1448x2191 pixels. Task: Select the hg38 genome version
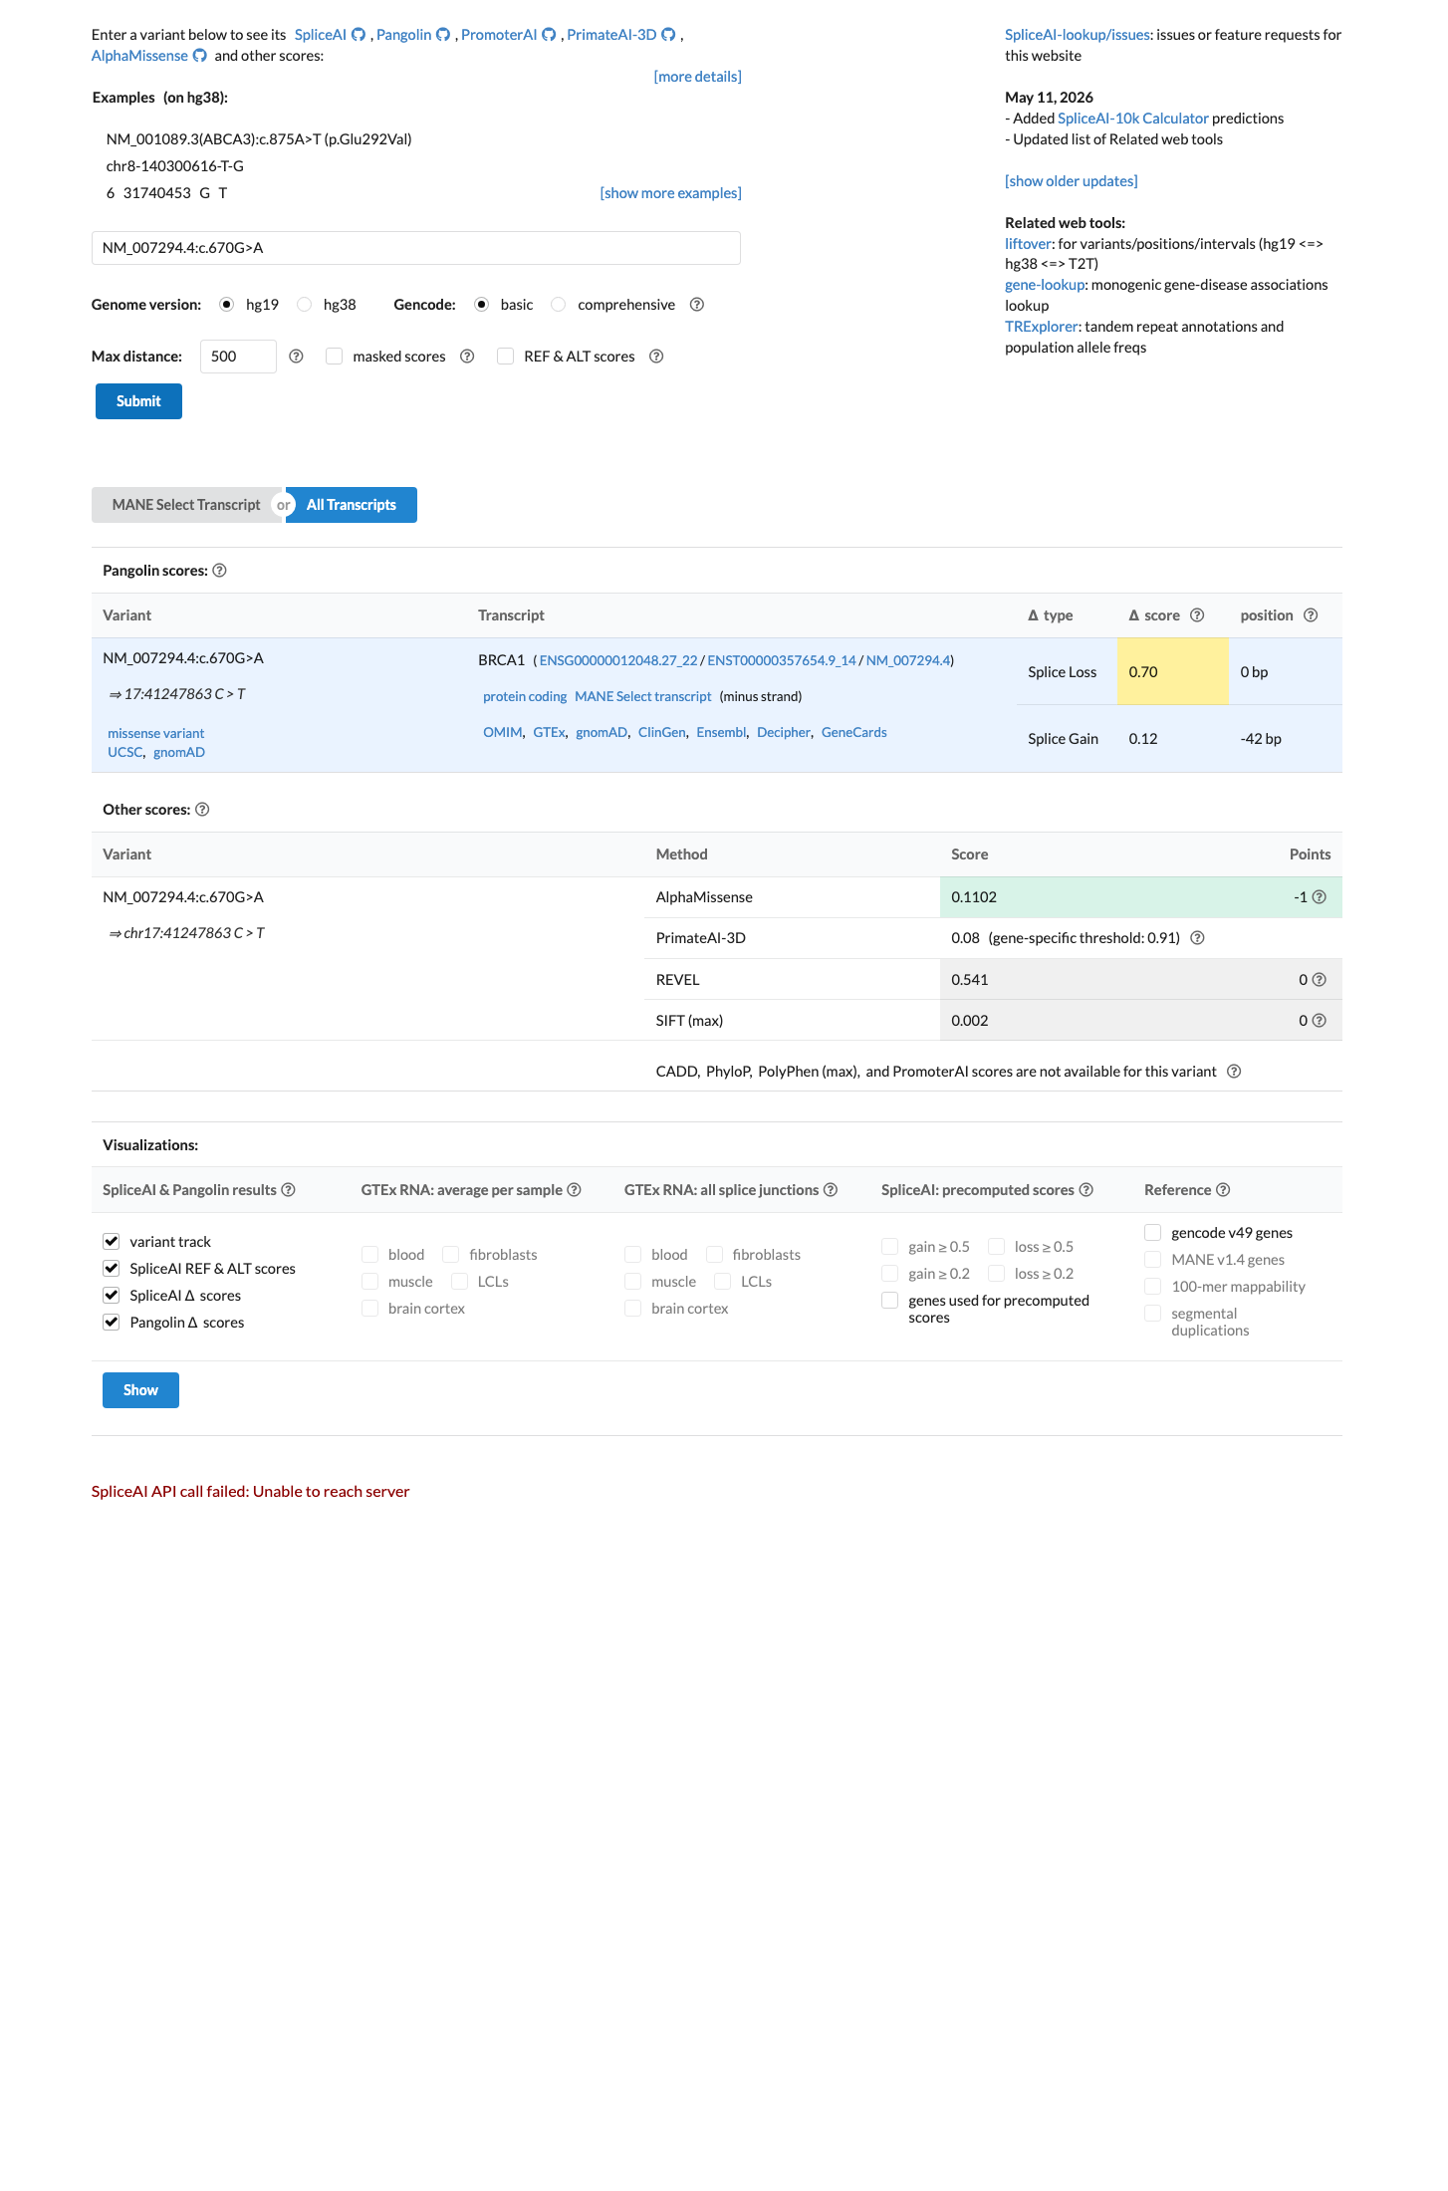(x=305, y=305)
